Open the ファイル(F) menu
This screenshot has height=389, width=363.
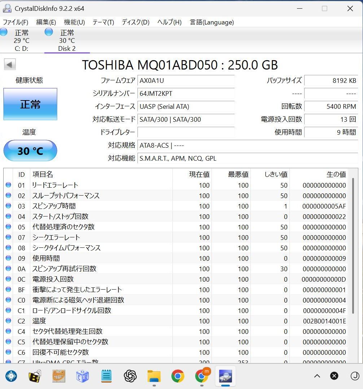(x=15, y=22)
